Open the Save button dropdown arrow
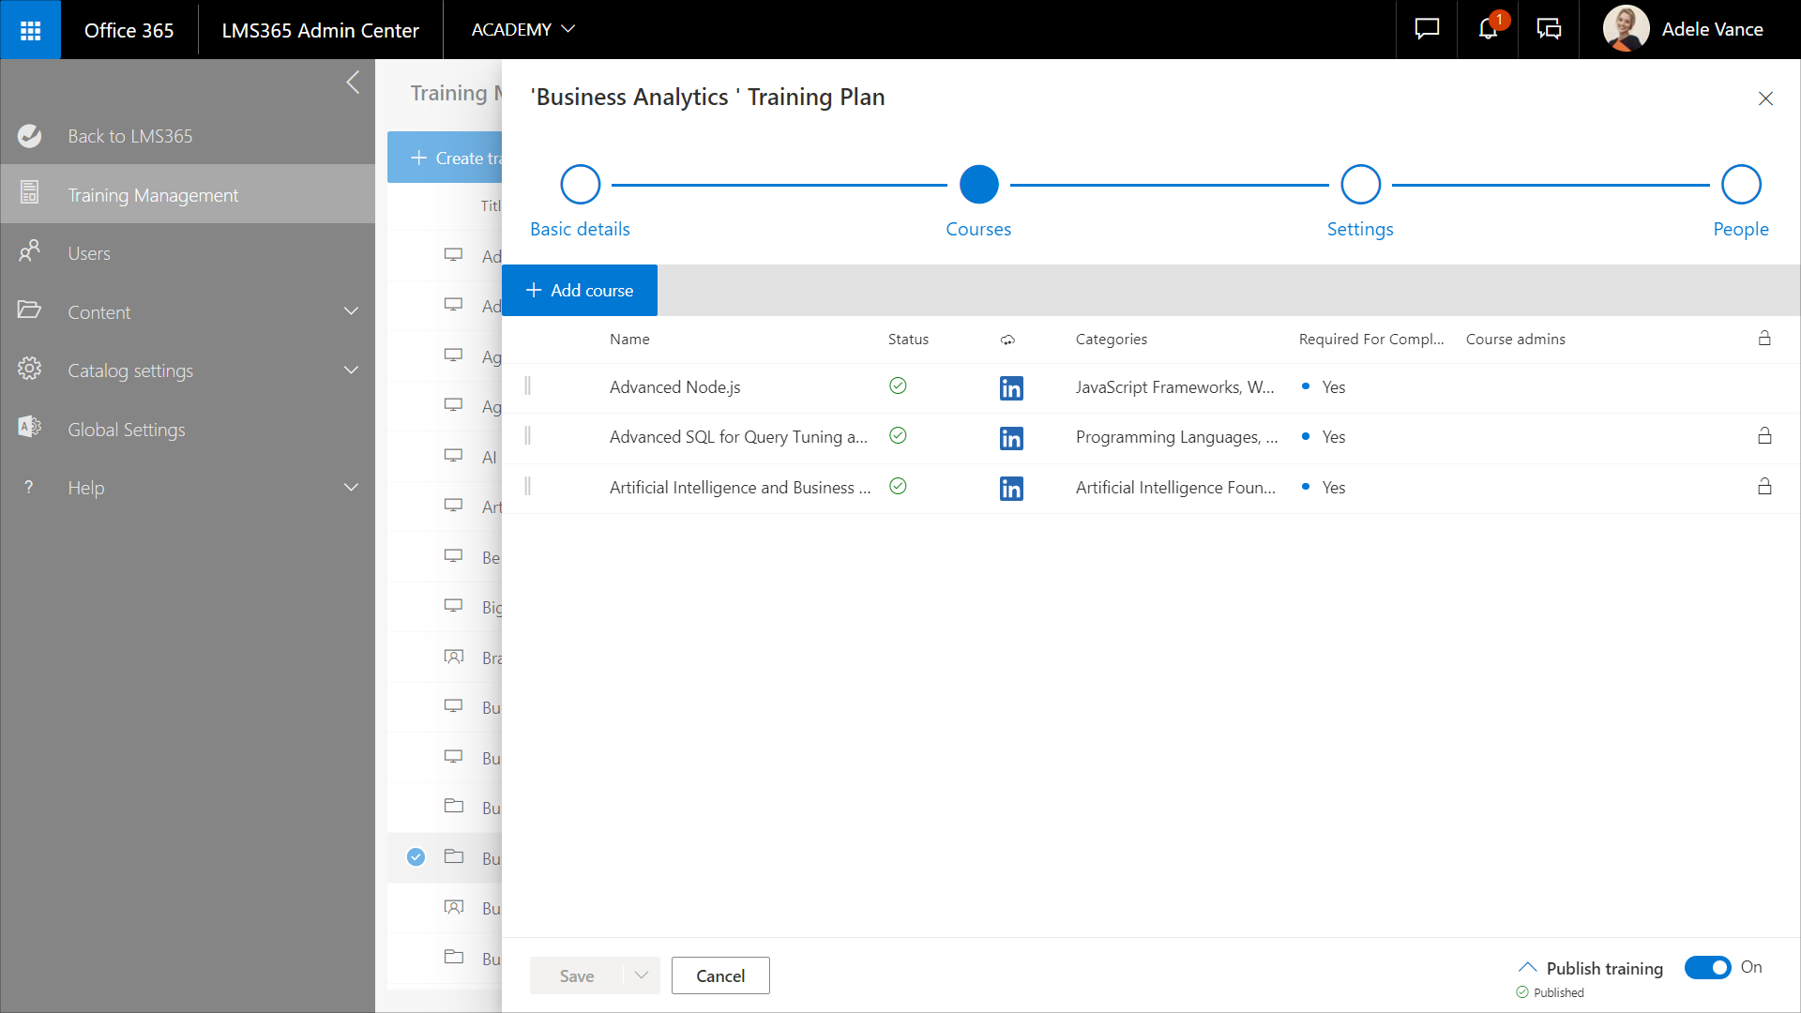 [642, 975]
